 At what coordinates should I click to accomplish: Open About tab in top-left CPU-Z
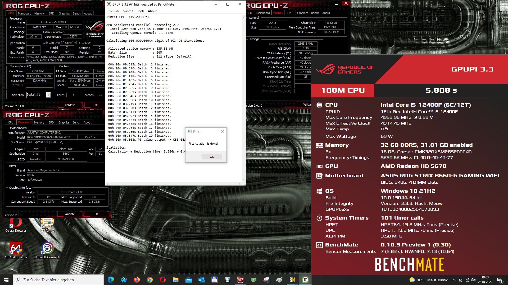[88, 13]
